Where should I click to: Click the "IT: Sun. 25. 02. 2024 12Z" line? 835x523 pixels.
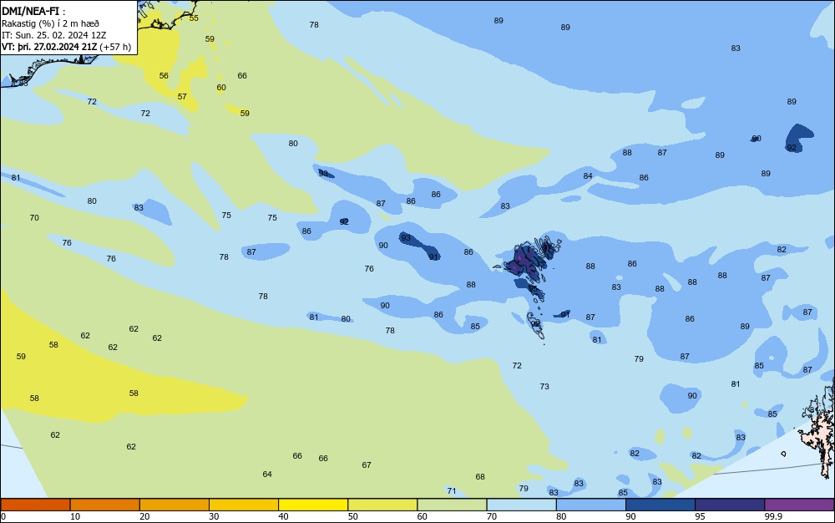tap(53, 35)
